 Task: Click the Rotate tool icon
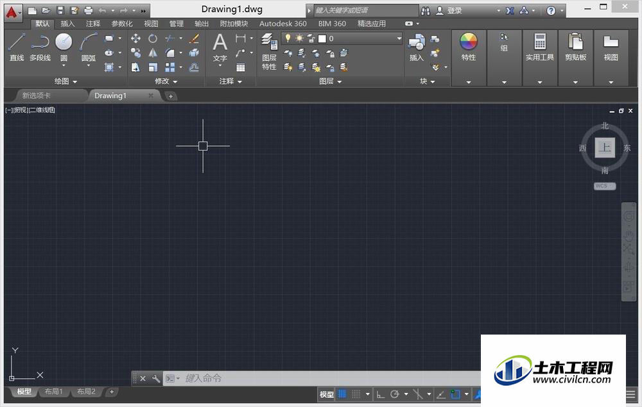tap(153, 39)
